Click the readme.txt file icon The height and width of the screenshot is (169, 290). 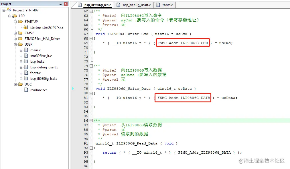[26, 90]
